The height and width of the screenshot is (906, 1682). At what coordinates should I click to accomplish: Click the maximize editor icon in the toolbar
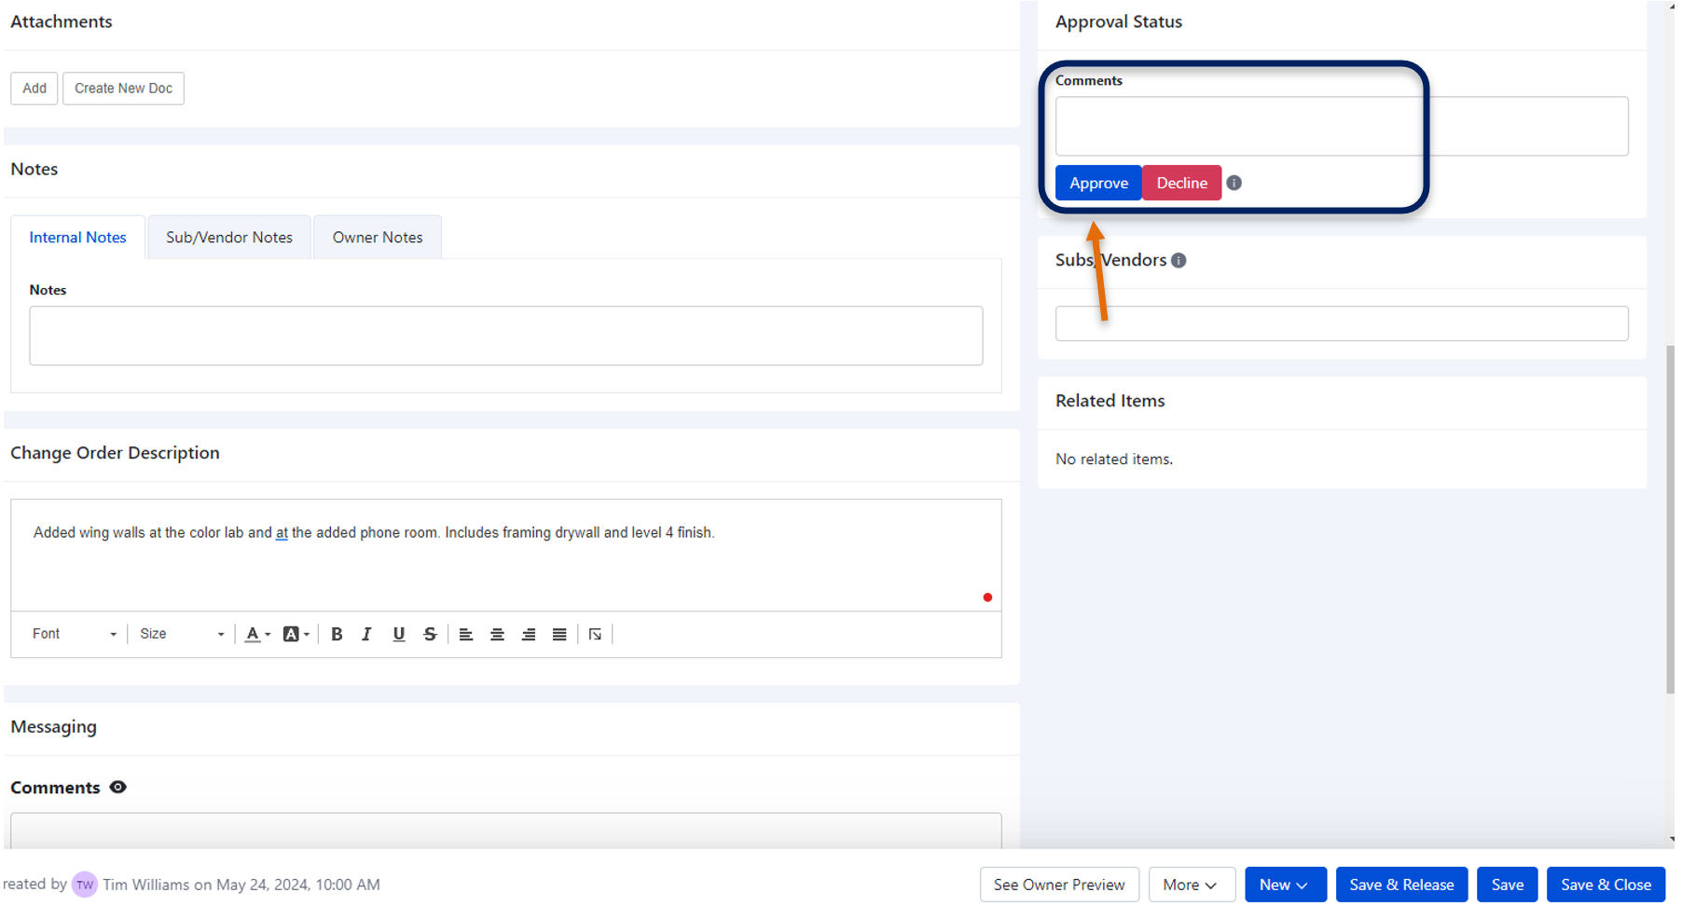coord(595,634)
